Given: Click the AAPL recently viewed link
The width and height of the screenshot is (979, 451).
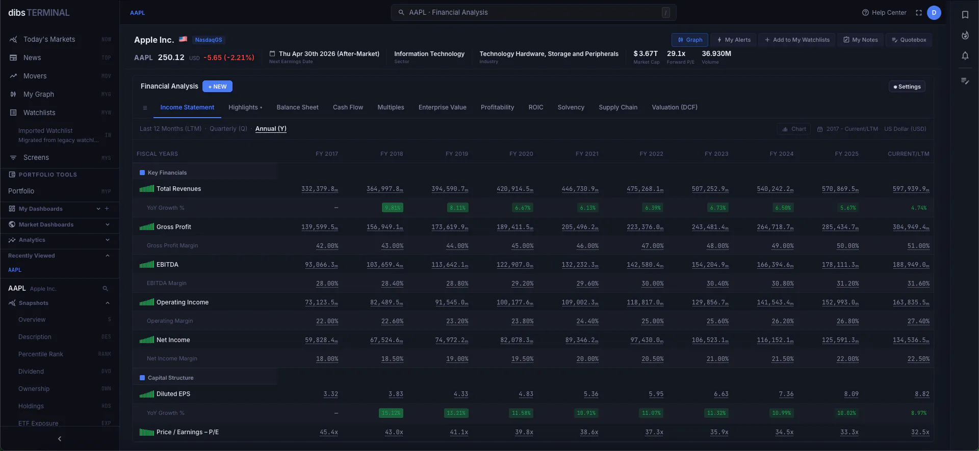Looking at the screenshot, I should 15,270.
